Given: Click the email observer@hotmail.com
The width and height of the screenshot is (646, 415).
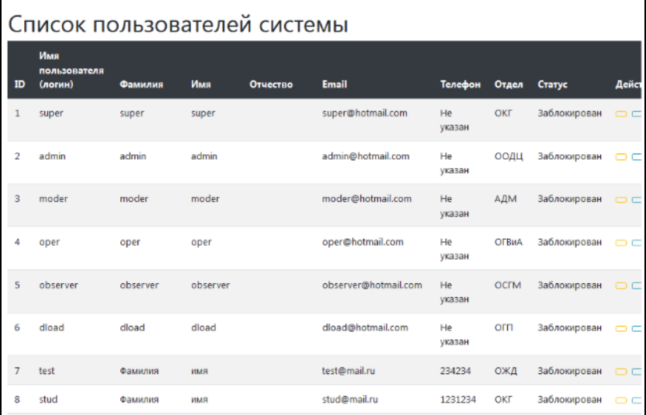Looking at the screenshot, I should [372, 285].
